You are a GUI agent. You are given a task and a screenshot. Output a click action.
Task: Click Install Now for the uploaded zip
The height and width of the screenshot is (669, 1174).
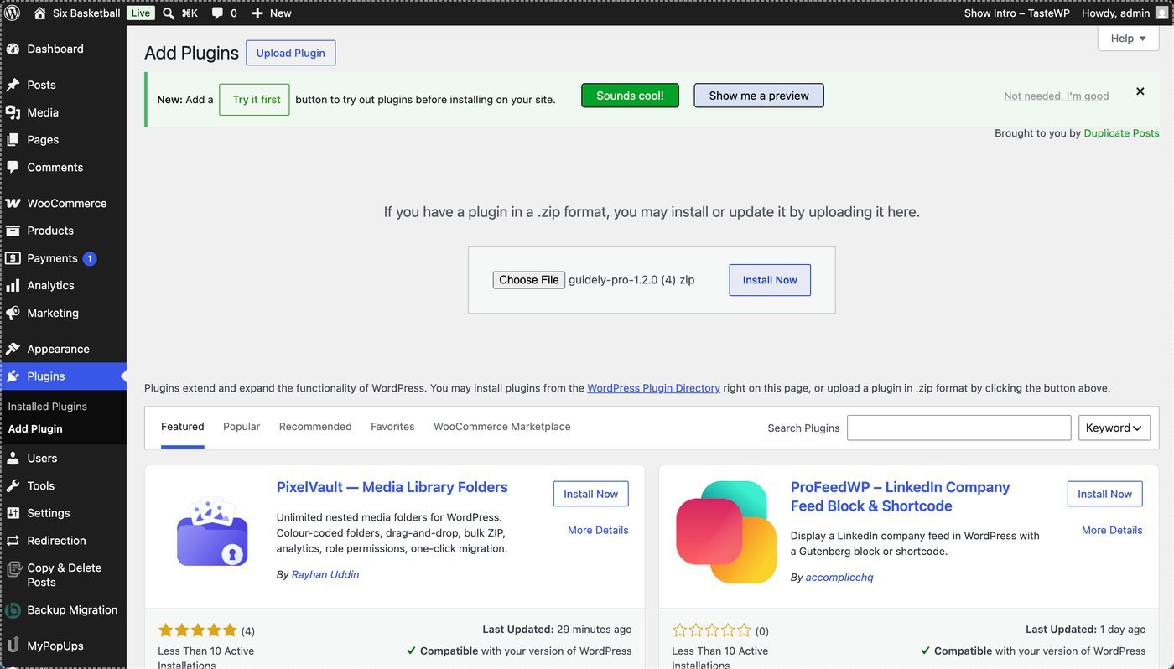(x=770, y=280)
